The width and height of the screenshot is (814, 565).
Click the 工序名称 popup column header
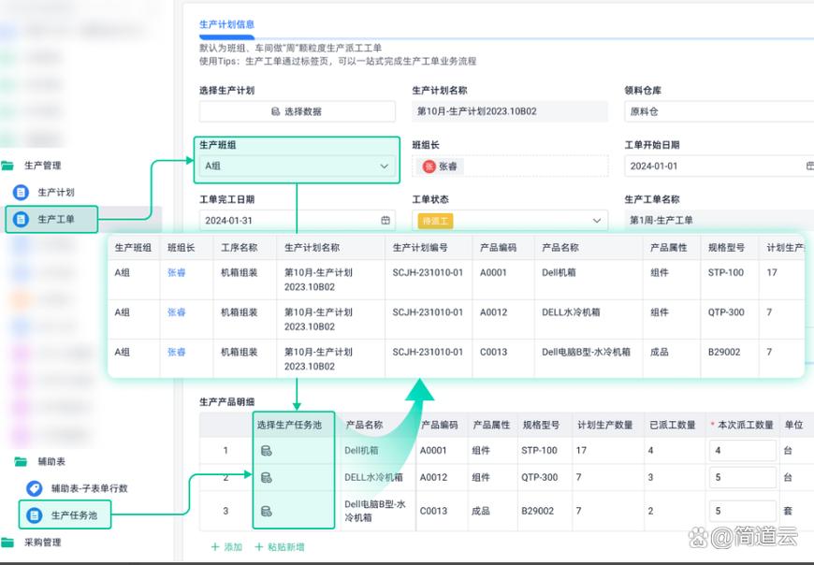[x=240, y=248]
